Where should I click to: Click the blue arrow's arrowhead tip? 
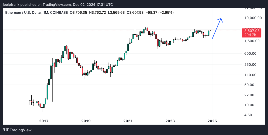[221, 18]
